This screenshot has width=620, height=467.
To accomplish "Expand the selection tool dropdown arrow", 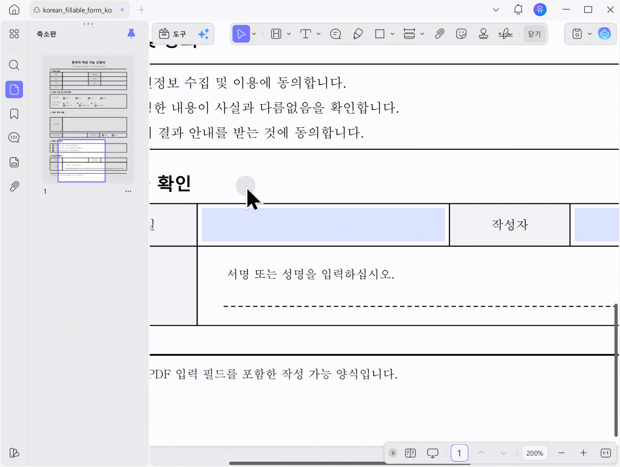I will click(x=254, y=34).
